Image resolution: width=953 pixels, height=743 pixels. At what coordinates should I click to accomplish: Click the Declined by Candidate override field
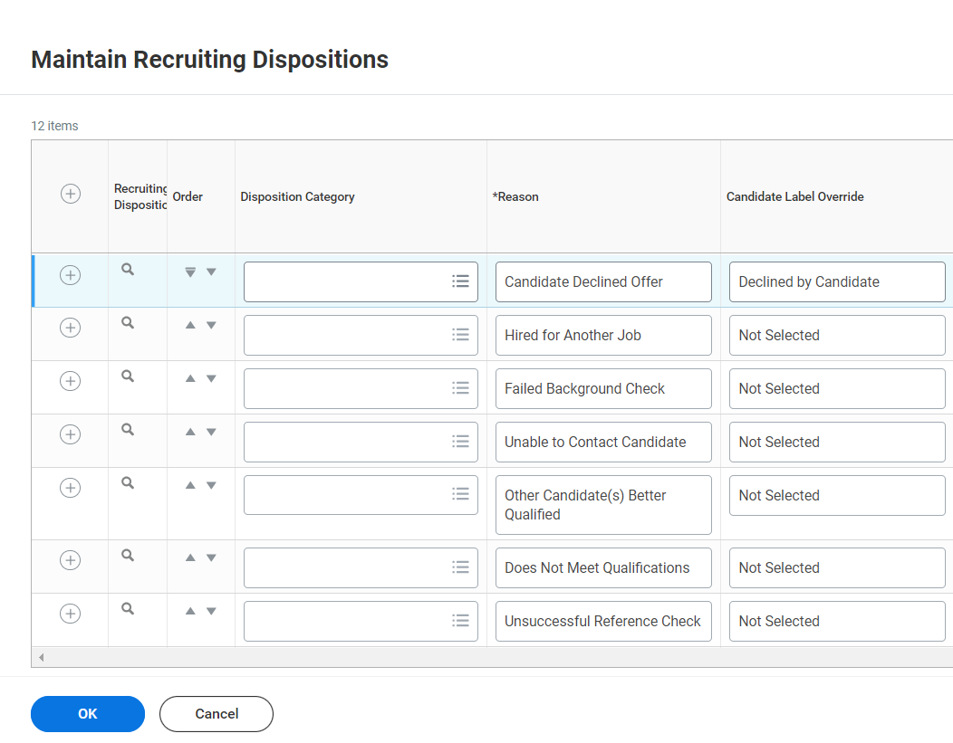click(837, 281)
